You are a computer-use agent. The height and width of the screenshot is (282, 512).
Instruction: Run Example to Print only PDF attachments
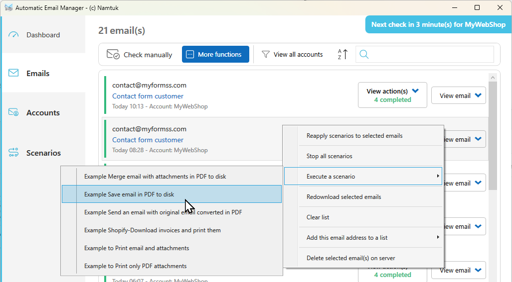pos(172,266)
